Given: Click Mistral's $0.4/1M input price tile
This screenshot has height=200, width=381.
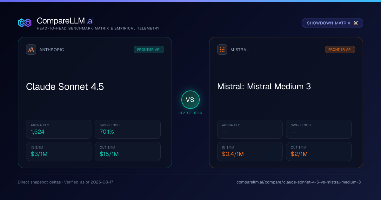Looking at the screenshot, I should click(250, 151).
